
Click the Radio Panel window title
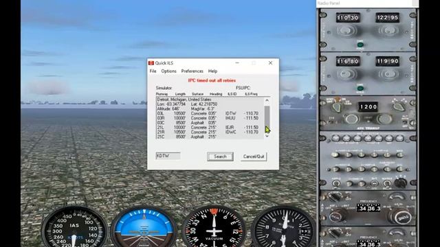[x=329, y=3]
